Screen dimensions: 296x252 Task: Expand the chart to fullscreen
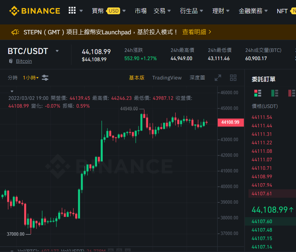coord(218,78)
